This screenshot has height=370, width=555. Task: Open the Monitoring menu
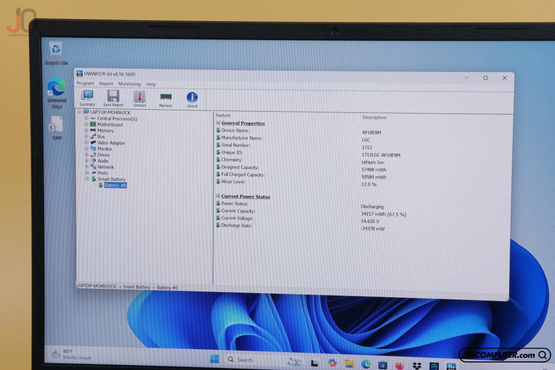click(x=129, y=84)
